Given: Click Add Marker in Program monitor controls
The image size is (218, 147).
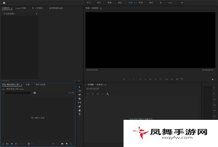Looking at the screenshot, I should [x=124, y=79].
